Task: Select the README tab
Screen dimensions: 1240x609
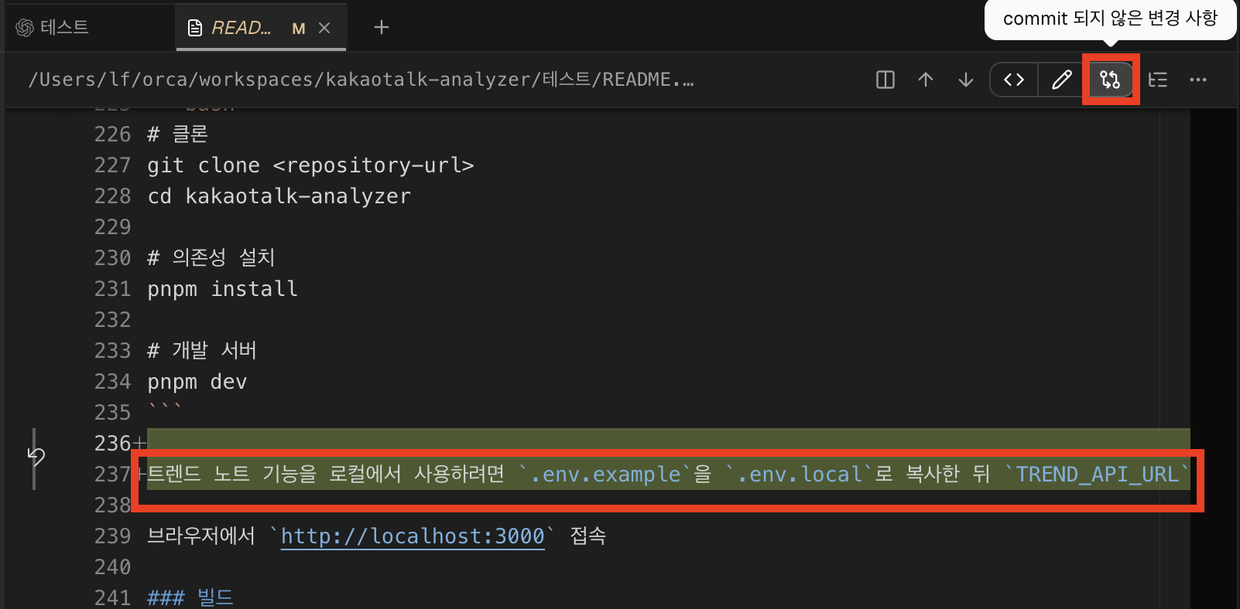Action: [x=261, y=28]
